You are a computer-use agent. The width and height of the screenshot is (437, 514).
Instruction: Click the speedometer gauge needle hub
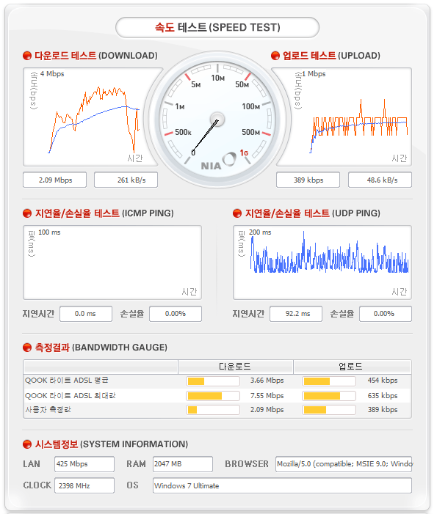tap(217, 120)
